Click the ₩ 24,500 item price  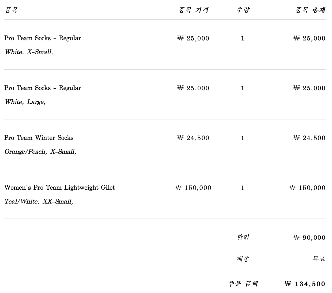tap(193, 138)
